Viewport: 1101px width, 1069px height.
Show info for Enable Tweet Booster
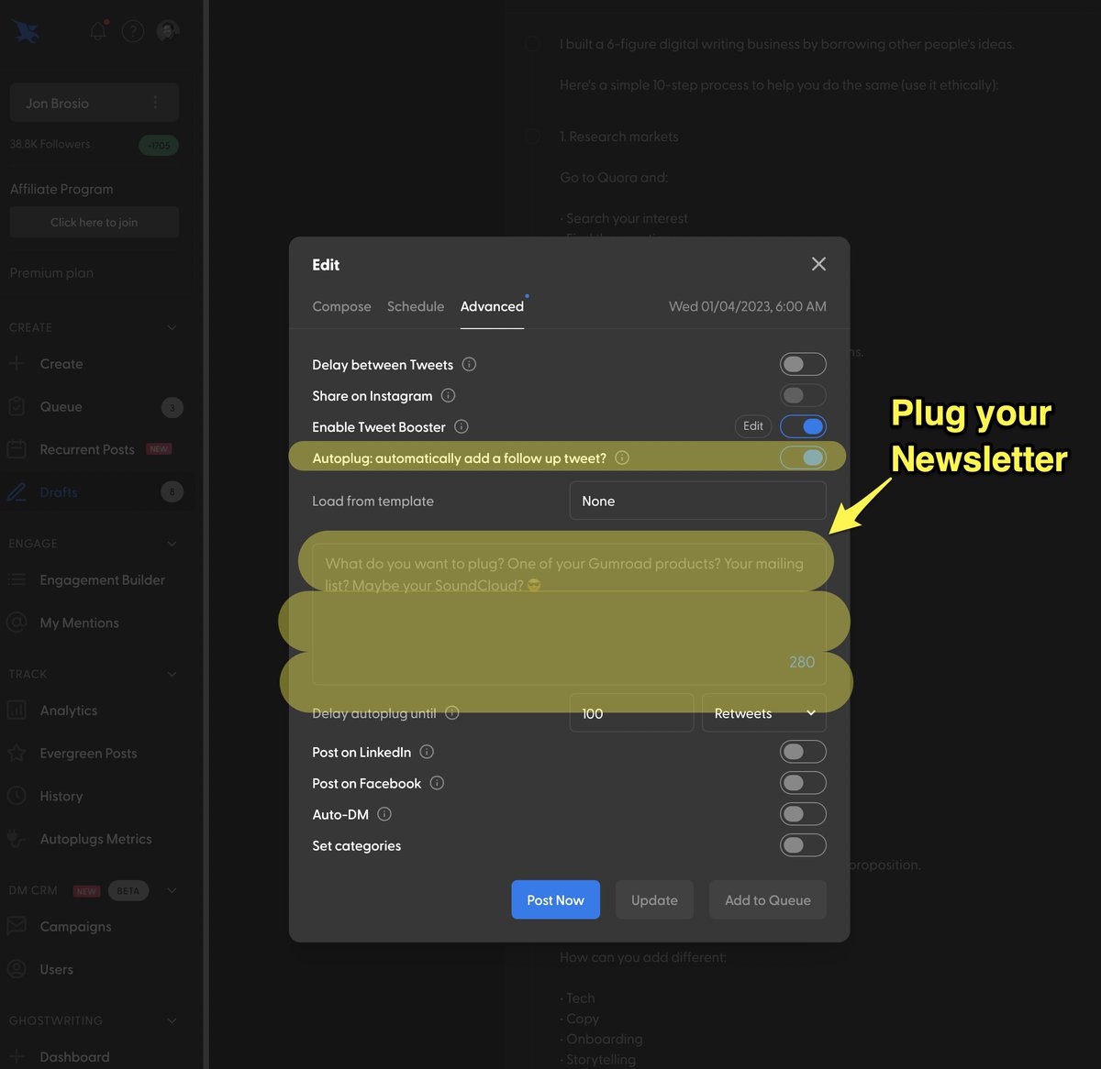point(462,426)
